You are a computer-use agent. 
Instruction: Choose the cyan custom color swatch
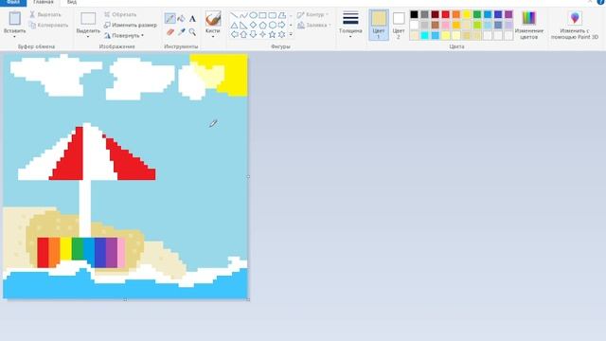(424, 36)
